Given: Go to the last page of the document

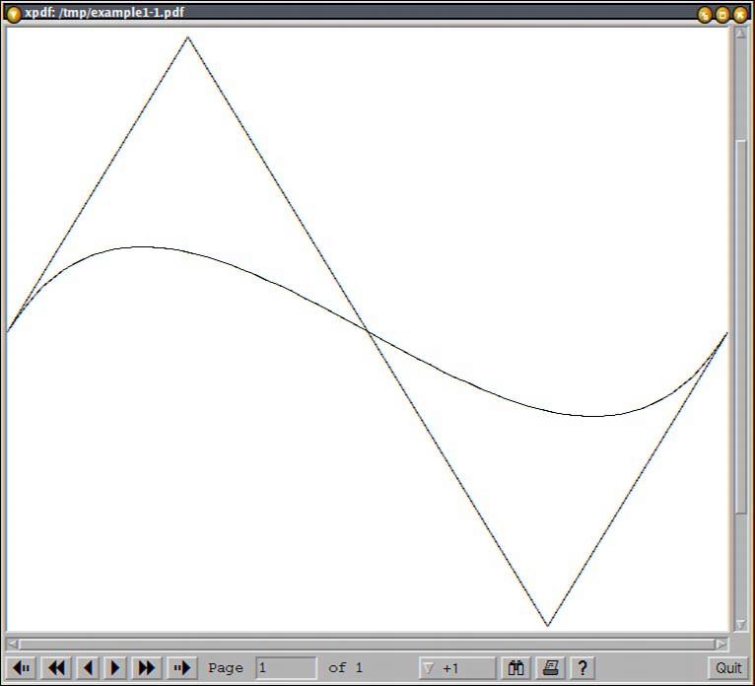Looking at the screenshot, I should 181,667.
